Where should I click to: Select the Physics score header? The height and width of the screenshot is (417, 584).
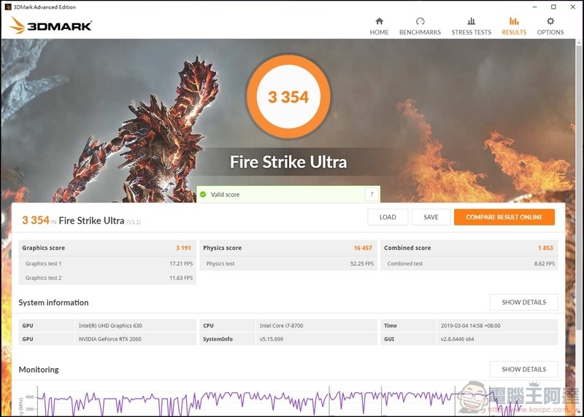[x=288, y=248]
